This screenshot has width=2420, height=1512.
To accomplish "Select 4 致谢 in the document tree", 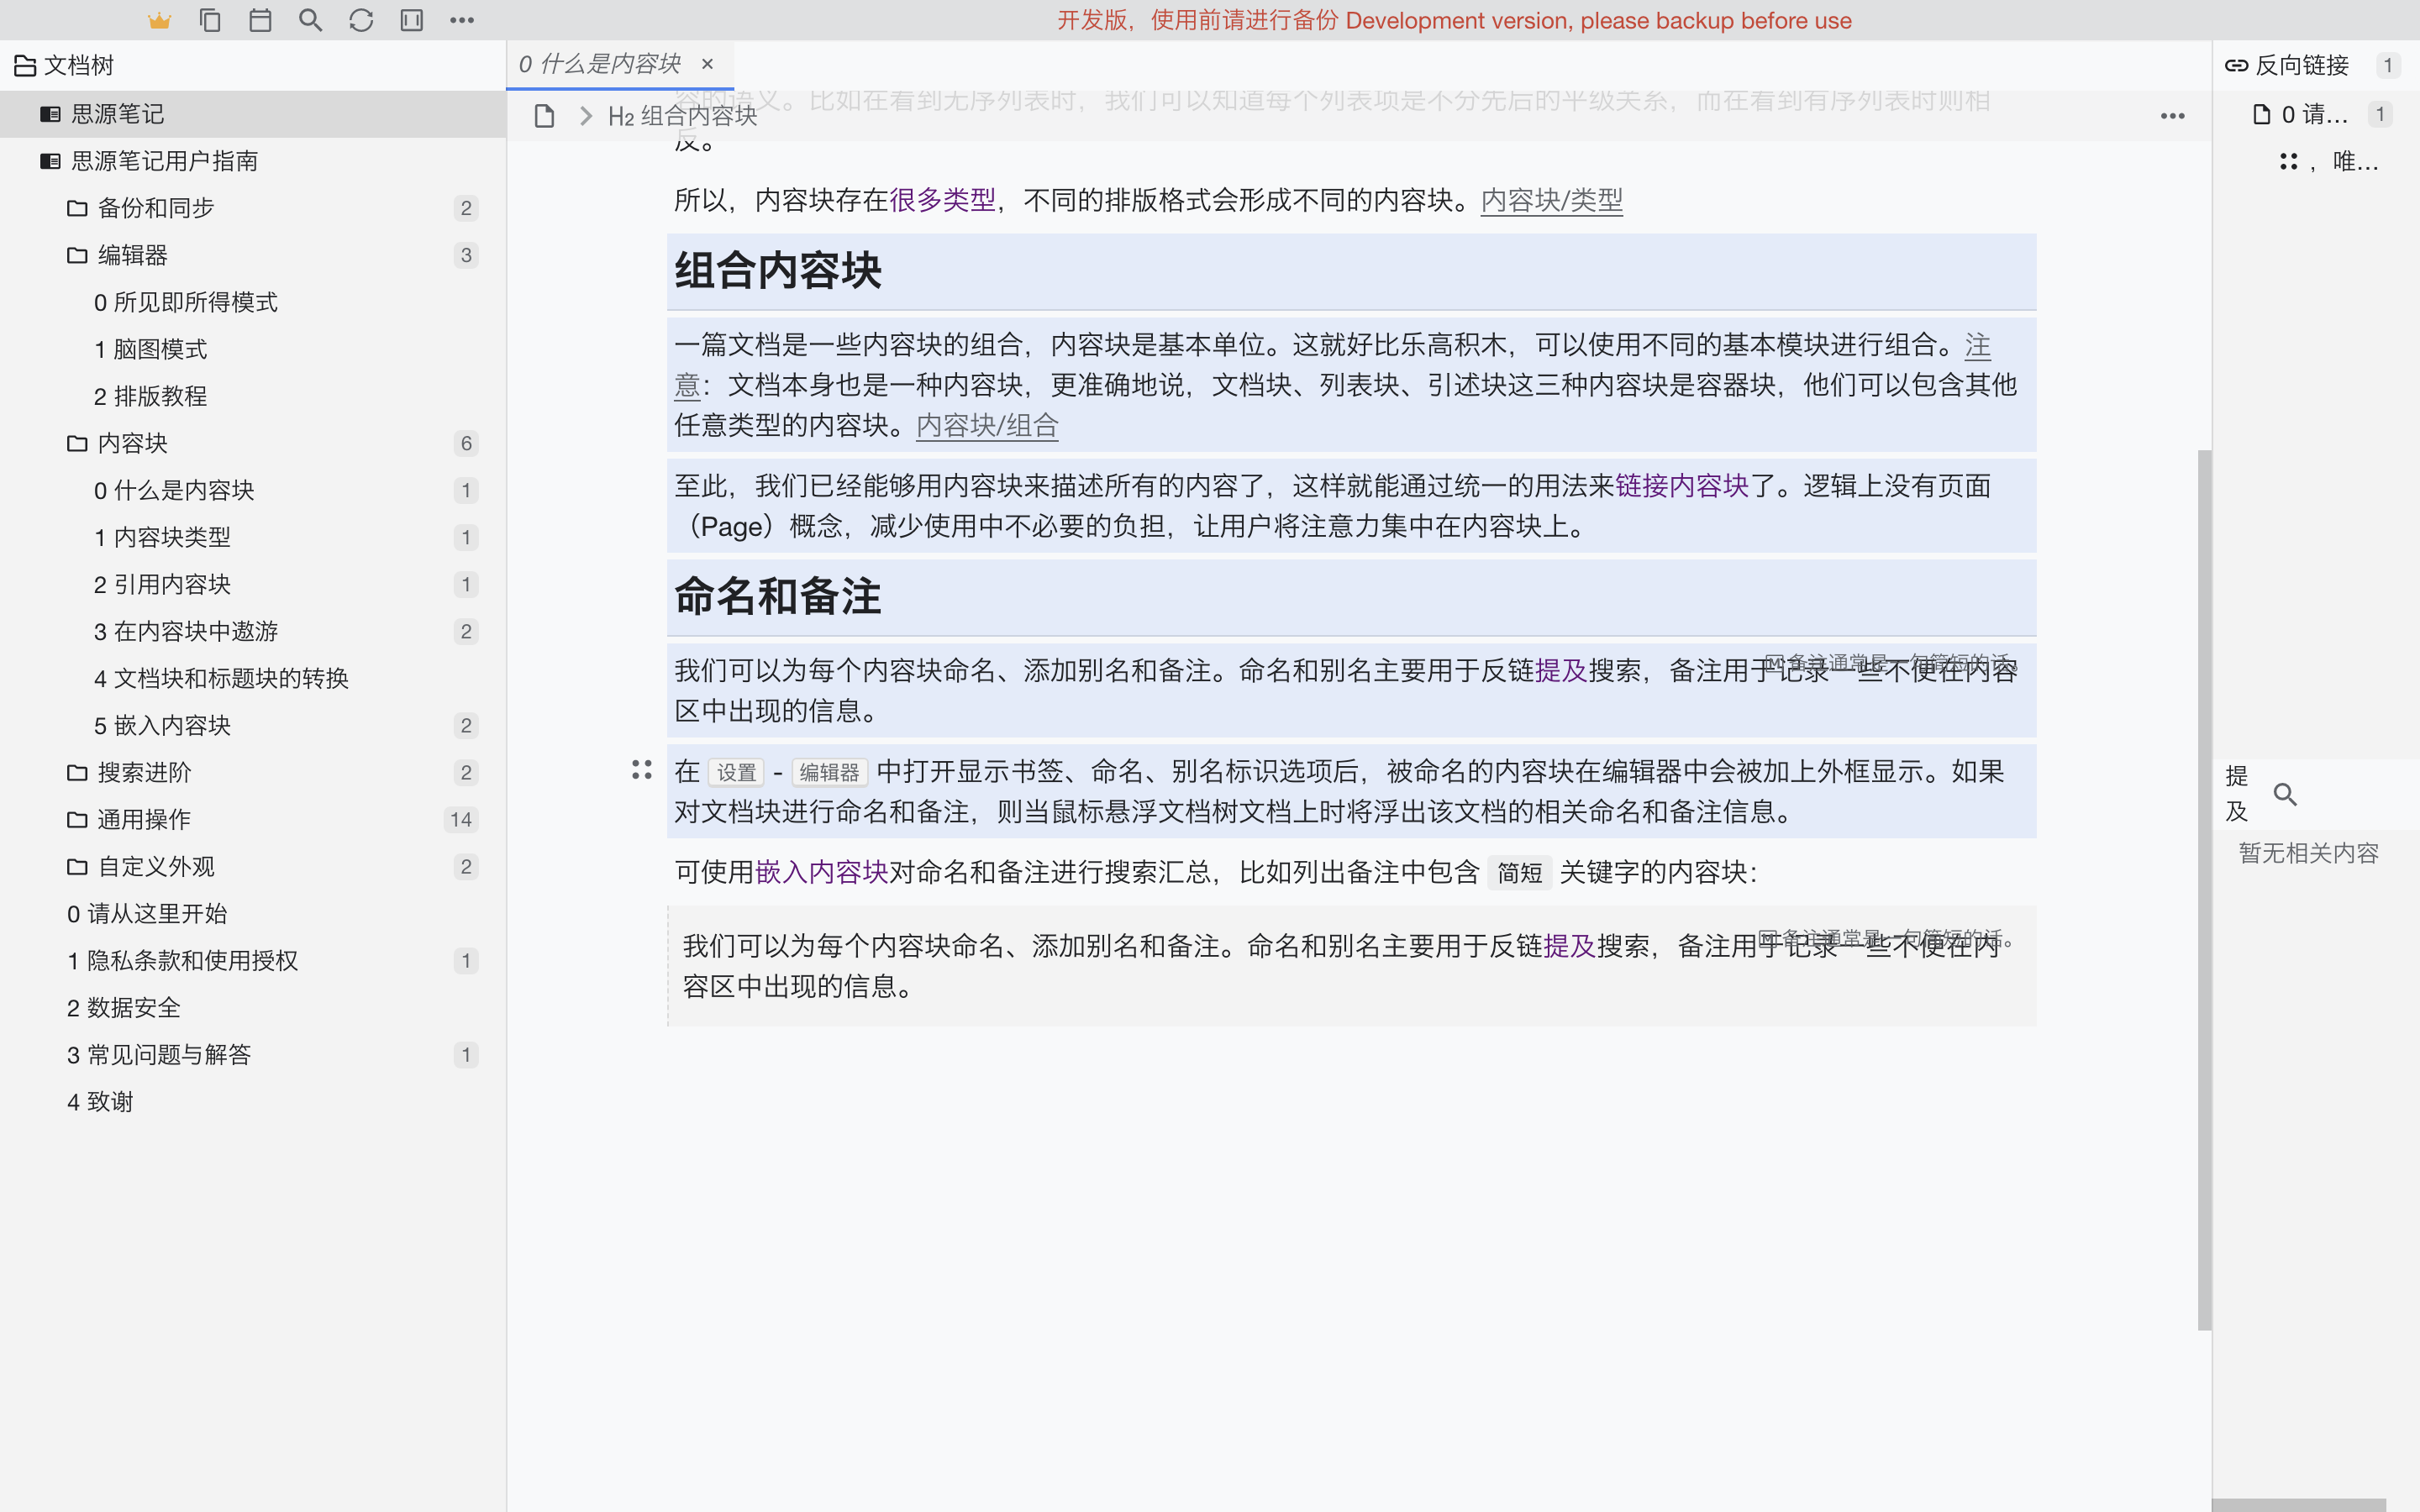I will click(x=99, y=1101).
